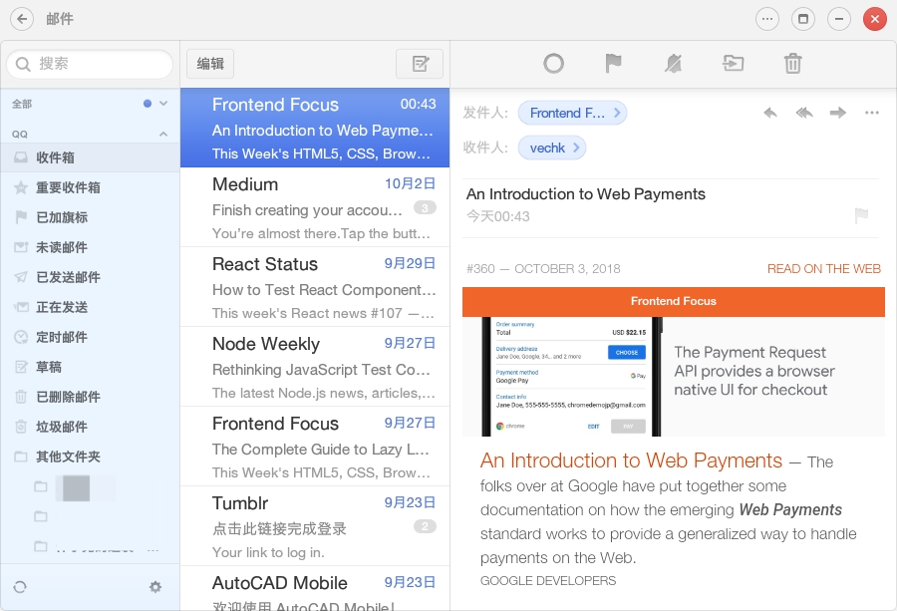Expand recipient vechk details chip

click(x=552, y=149)
